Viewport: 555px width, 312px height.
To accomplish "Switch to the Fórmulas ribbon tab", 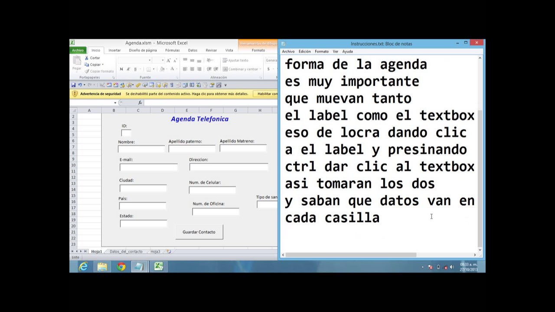I will (172, 50).
